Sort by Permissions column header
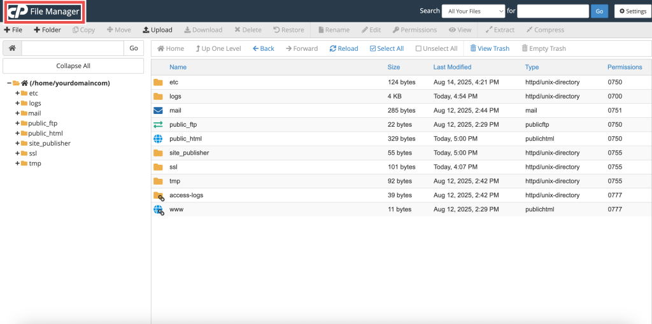This screenshot has height=324, width=652. point(625,67)
